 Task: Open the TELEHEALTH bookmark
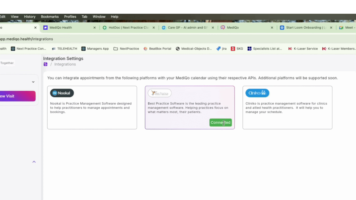pyautogui.click(x=64, y=48)
